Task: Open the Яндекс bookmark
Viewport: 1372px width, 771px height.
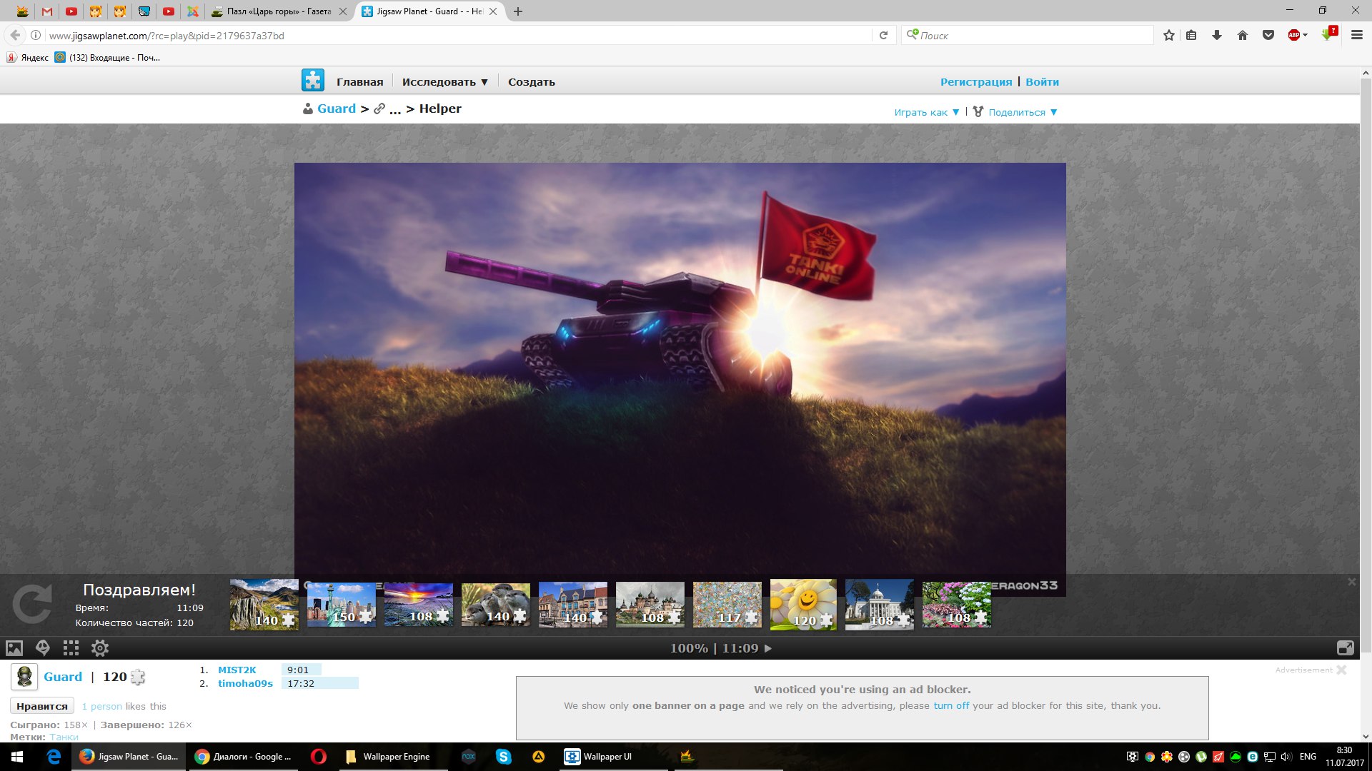Action: click(28, 57)
